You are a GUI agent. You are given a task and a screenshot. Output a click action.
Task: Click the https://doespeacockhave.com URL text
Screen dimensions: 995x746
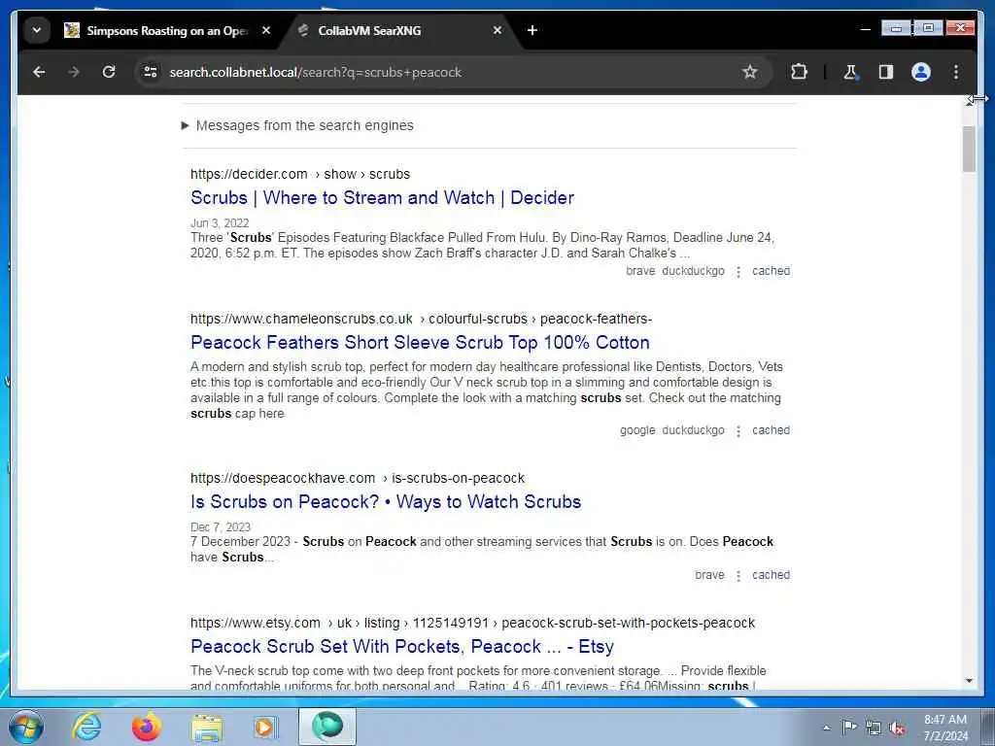[x=283, y=478]
